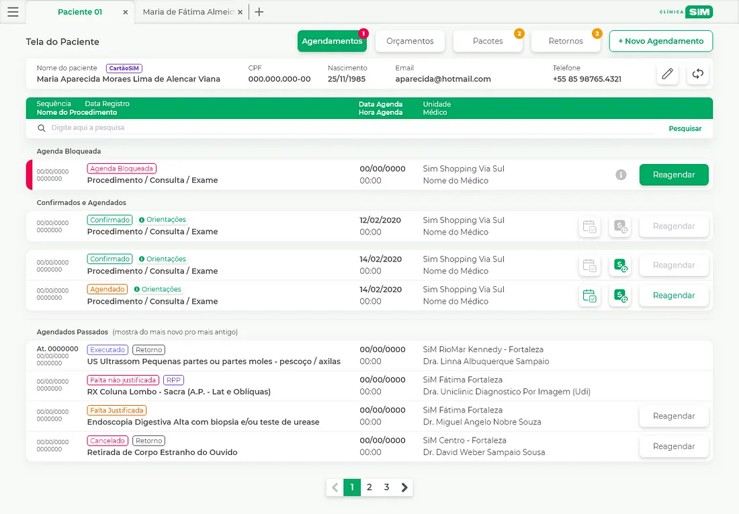
Task: Click + Novo Agendamento button
Action: 660,41
